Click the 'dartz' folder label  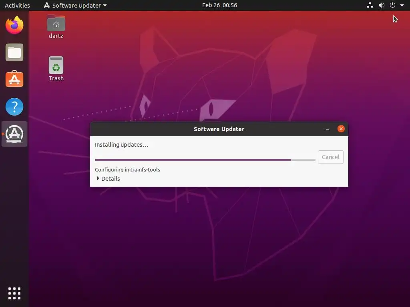(x=56, y=36)
